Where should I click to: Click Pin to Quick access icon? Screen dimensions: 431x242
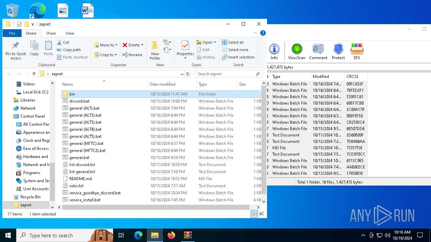point(15,50)
